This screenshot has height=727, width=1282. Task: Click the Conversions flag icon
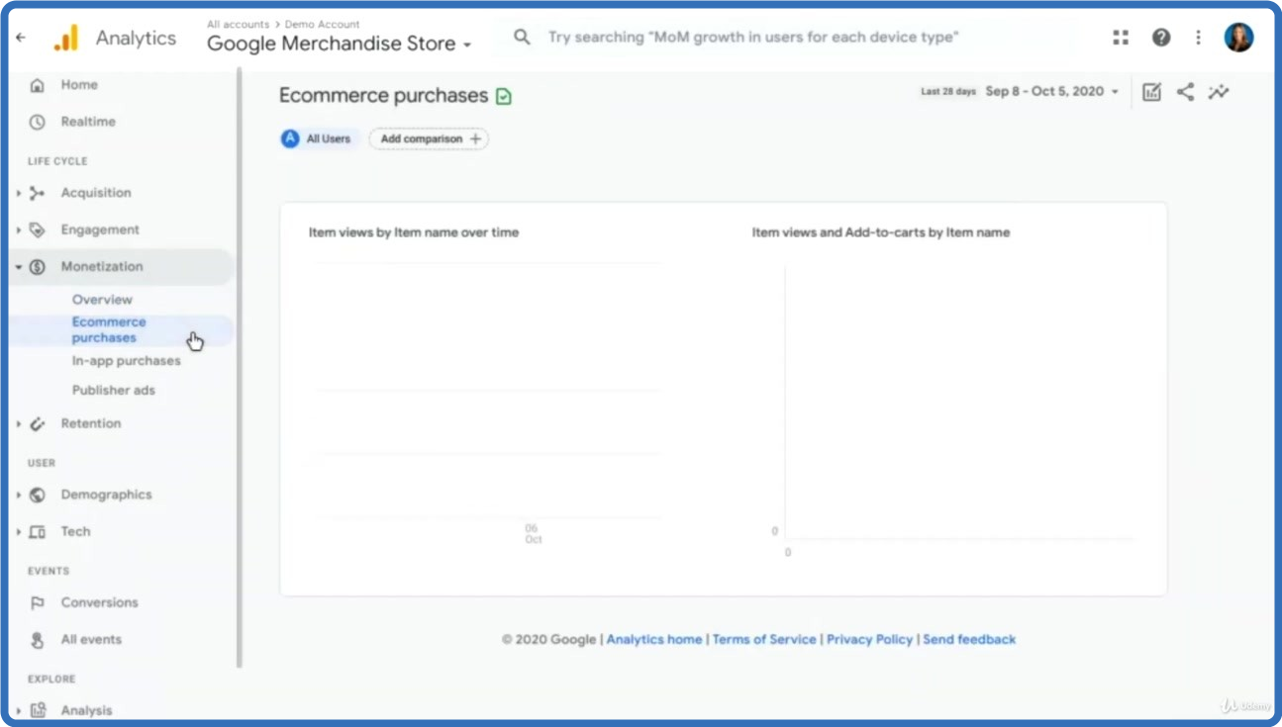click(x=38, y=602)
